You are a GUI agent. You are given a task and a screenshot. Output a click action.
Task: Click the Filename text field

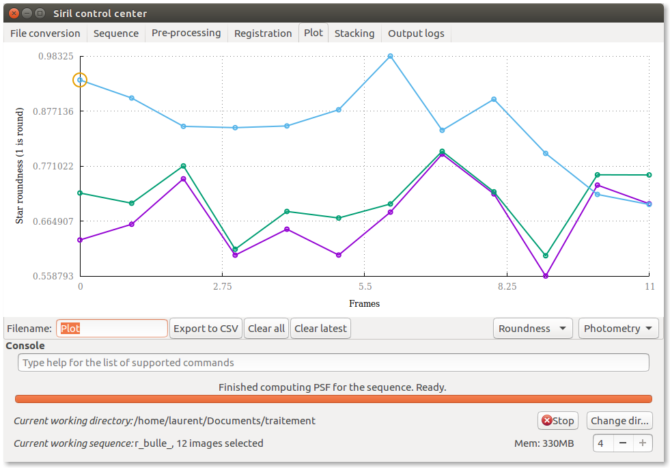(112, 329)
